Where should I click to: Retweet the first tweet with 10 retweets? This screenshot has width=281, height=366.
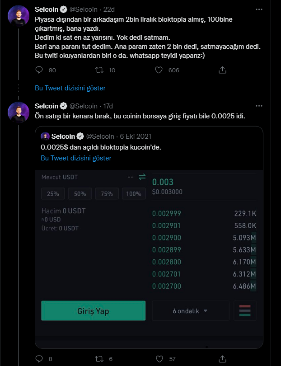[x=99, y=70]
